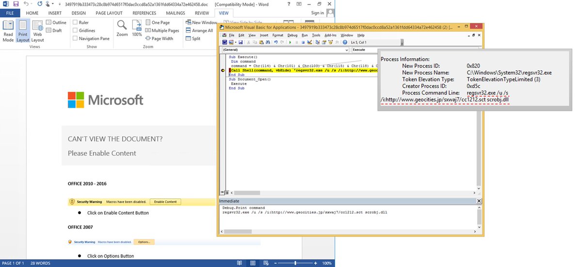Switch to the REFERENCES ribbon tab
The image size is (582, 267).
tap(145, 13)
